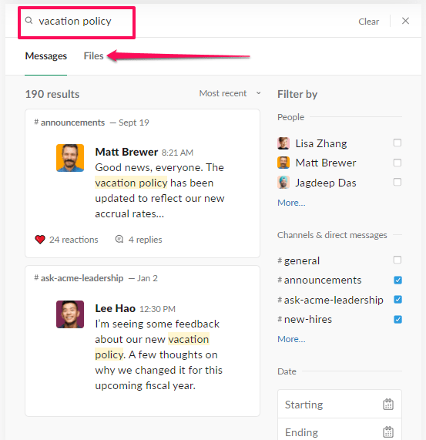This screenshot has height=440, width=426.
Task: Enable the #general channel filter
Action: (397, 260)
